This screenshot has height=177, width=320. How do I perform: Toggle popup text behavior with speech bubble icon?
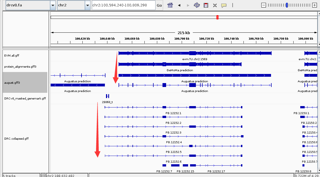coord(224,5)
